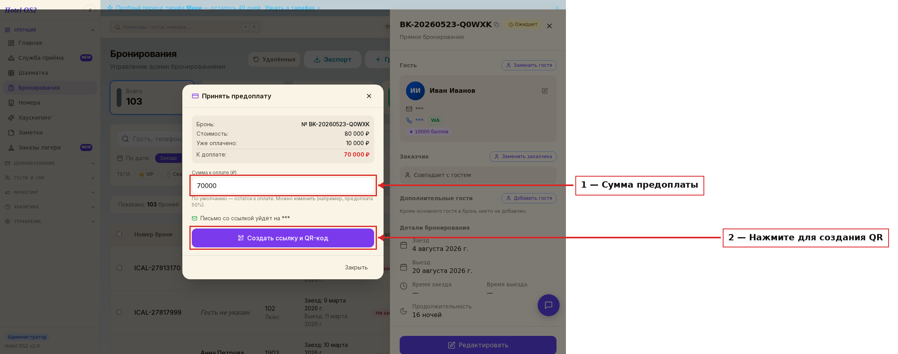Click the Редактировать button
898x354 pixels.
pos(478,345)
